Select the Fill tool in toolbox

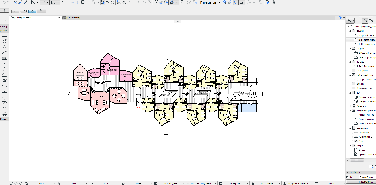[x=4, y=58]
